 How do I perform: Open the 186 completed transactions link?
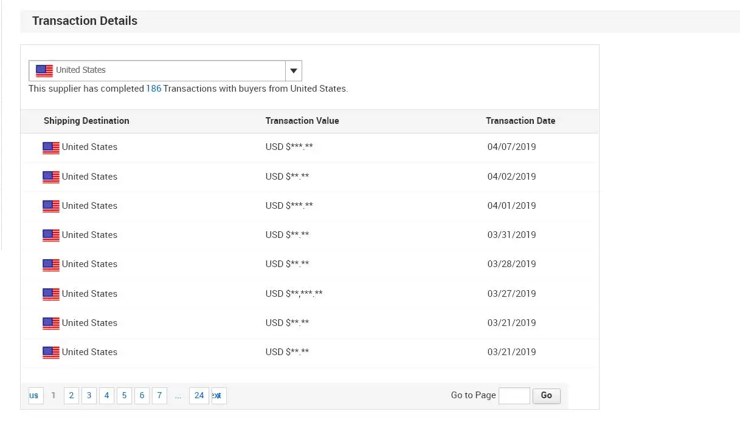153,89
